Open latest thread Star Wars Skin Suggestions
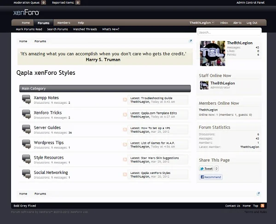The width and height of the screenshot is (276, 224). [x=160, y=158]
